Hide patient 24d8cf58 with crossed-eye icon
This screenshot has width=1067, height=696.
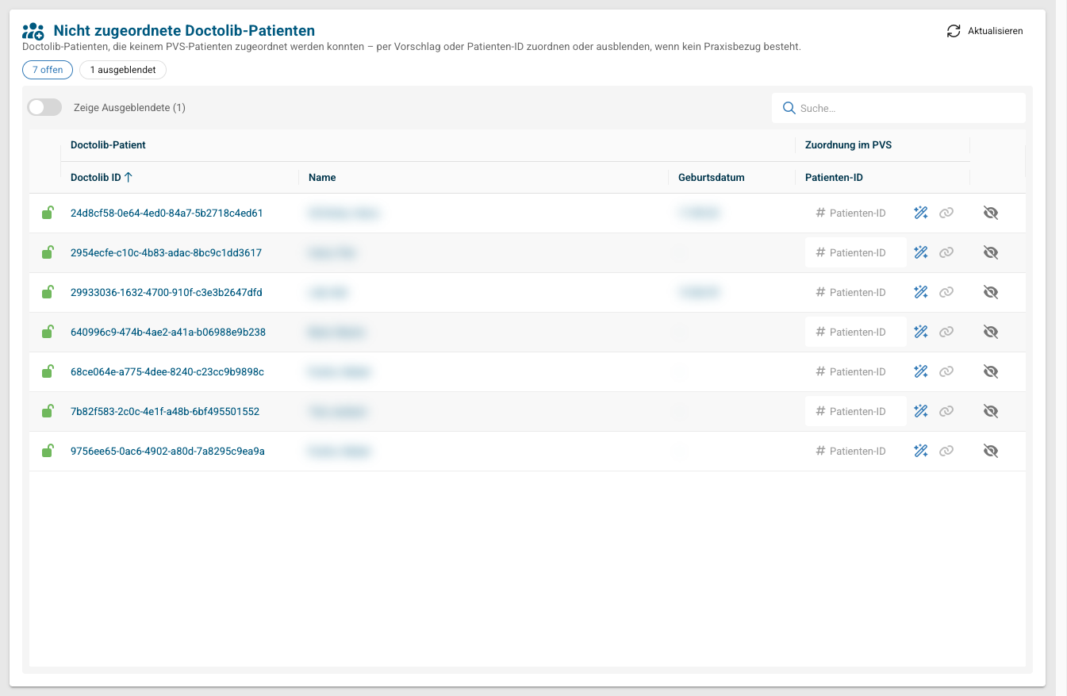[990, 213]
